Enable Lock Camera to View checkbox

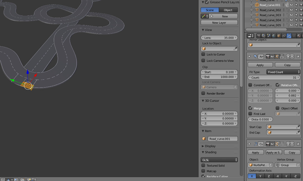[x=203, y=61]
